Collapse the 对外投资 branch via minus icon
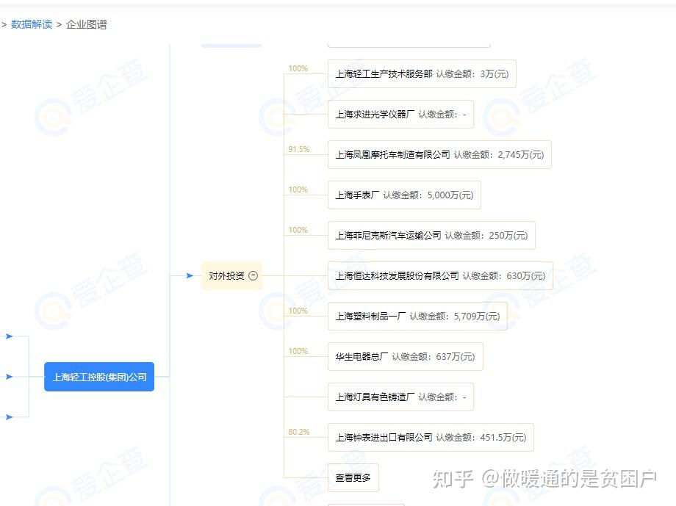Image resolution: width=676 pixels, height=506 pixels. (x=253, y=276)
